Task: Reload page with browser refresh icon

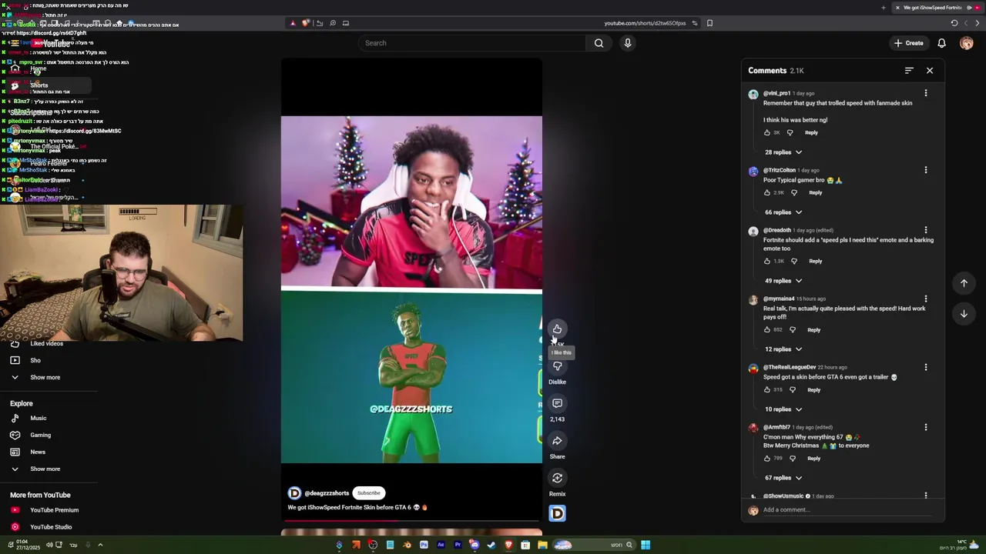Action: click(x=954, y=23)
